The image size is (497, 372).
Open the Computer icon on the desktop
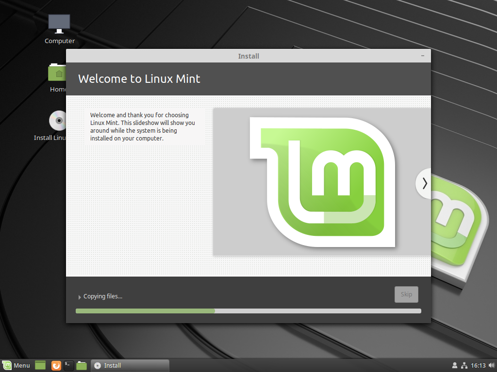[59, 22]
